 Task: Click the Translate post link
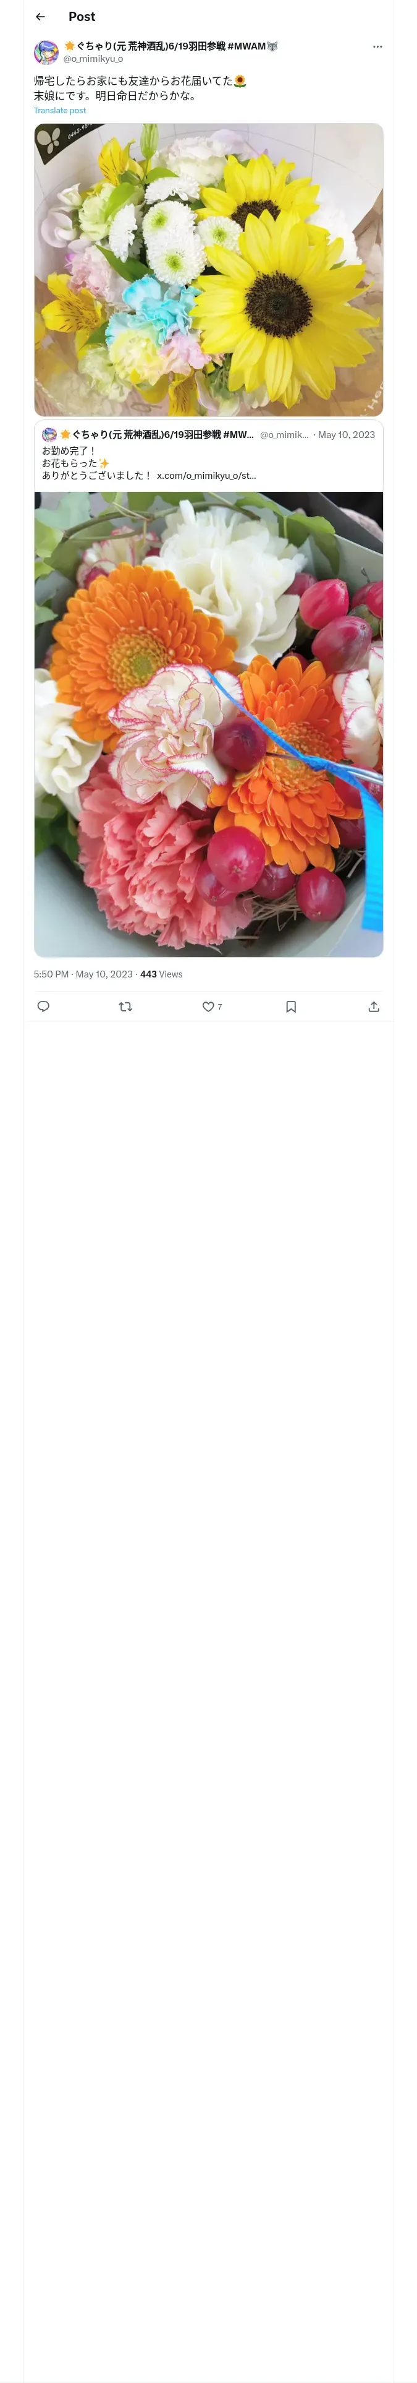pyautogui.click(x=60, y=110)
